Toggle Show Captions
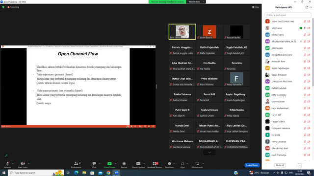Screen dimensions: 314x176 138,164
